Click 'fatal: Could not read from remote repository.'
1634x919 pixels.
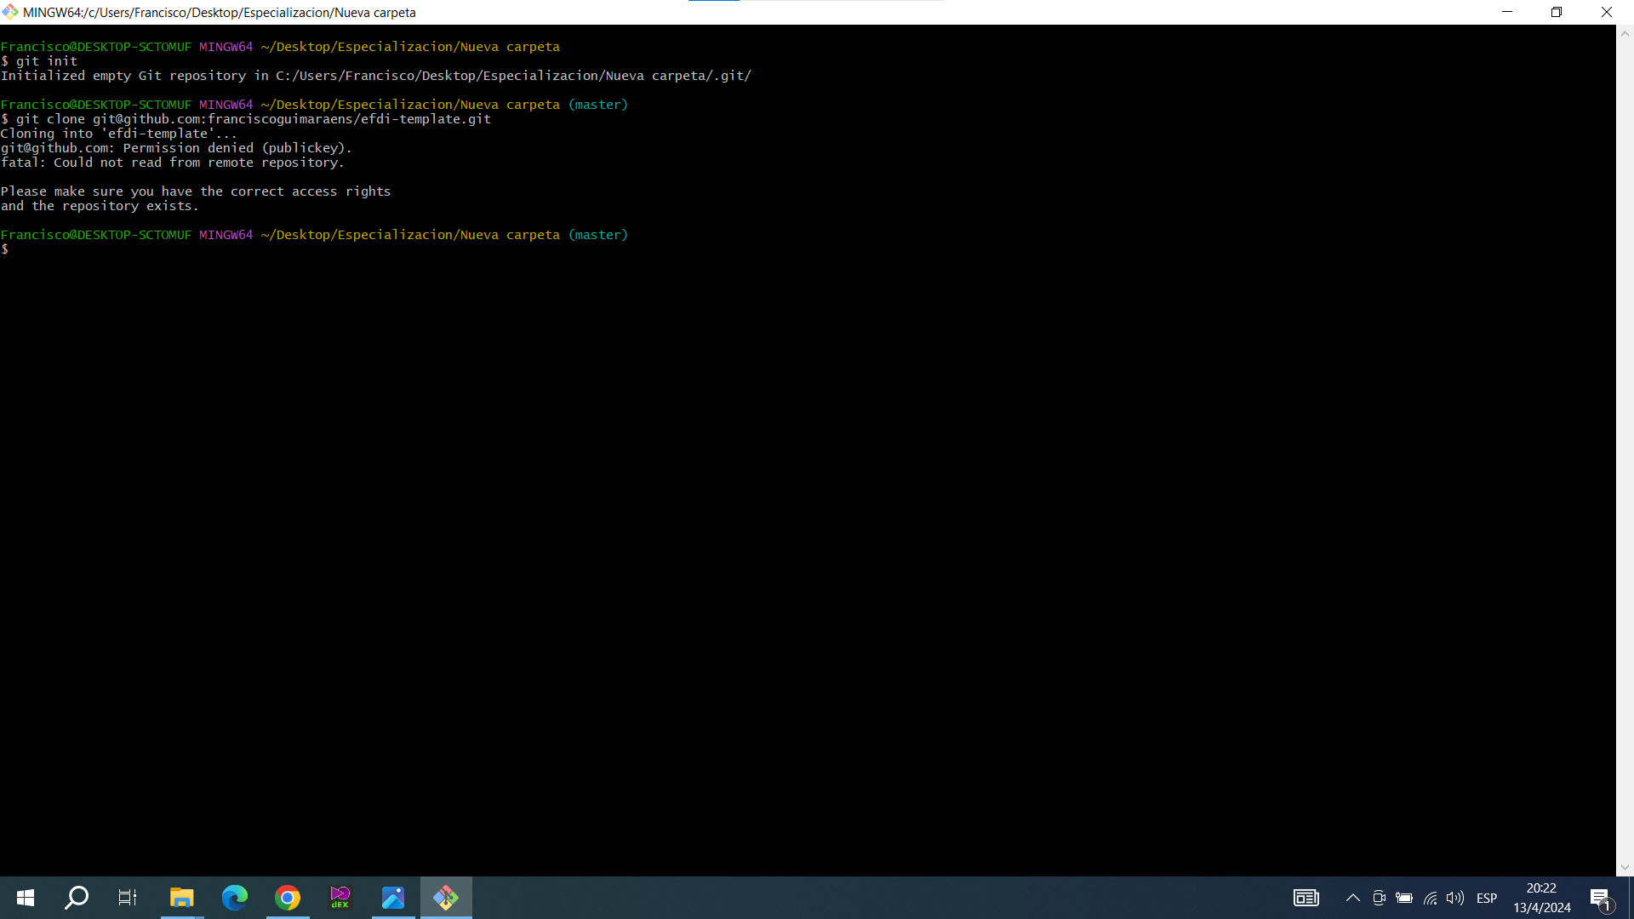tap(173, 163)
